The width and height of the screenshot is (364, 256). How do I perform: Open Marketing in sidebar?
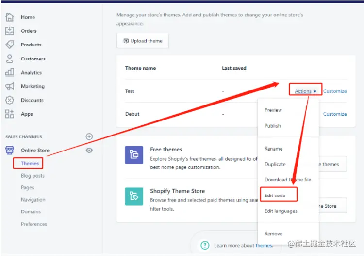tap(33, 86)
